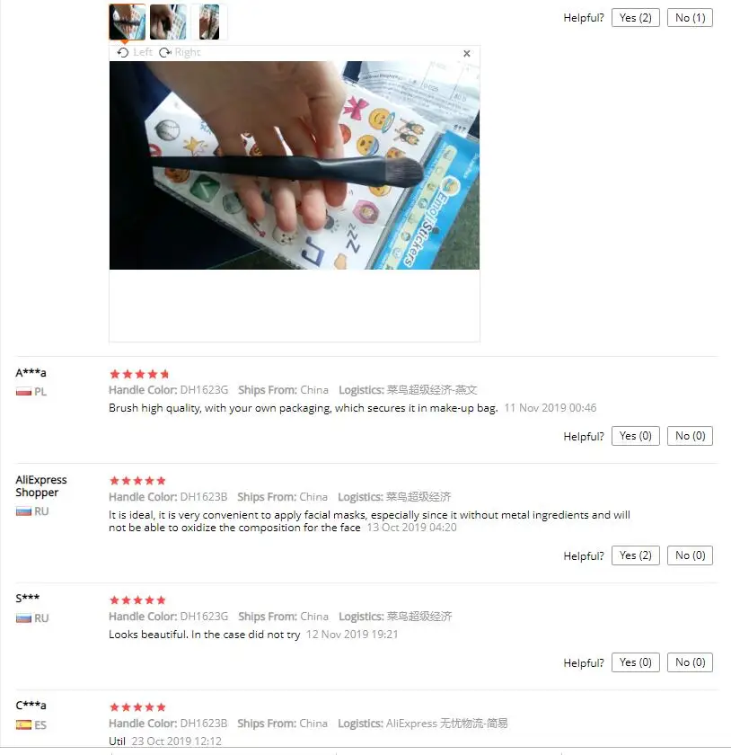Rotate the review photo right

(x=180, y=52)
